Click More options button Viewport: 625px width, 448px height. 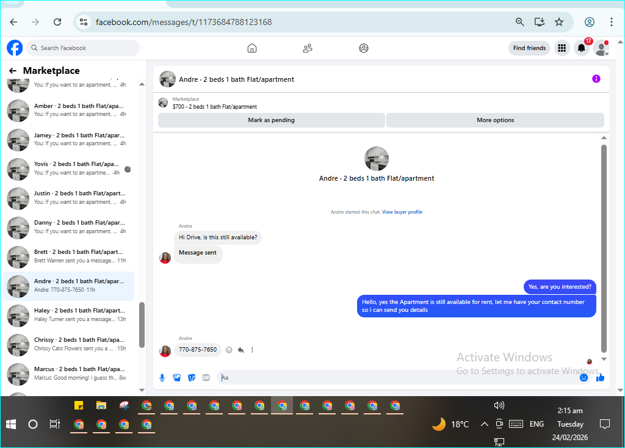495,120
